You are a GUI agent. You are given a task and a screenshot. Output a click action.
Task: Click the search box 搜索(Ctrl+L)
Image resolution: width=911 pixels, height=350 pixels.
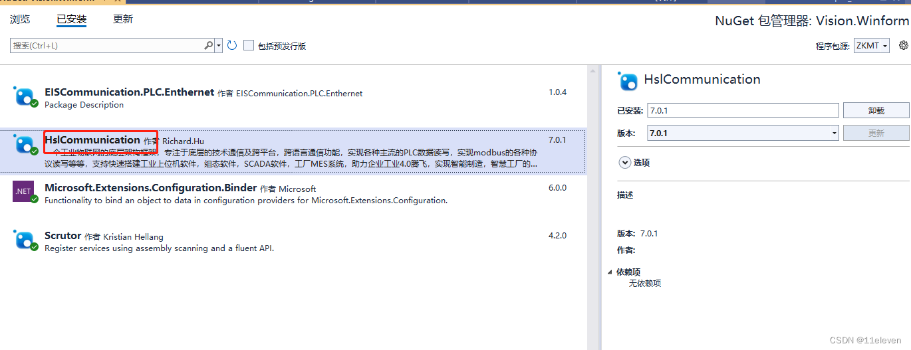pos(107,45)
